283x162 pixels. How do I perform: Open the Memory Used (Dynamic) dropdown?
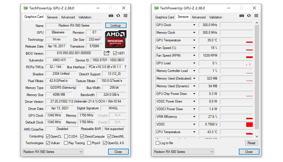click(194, 86)
